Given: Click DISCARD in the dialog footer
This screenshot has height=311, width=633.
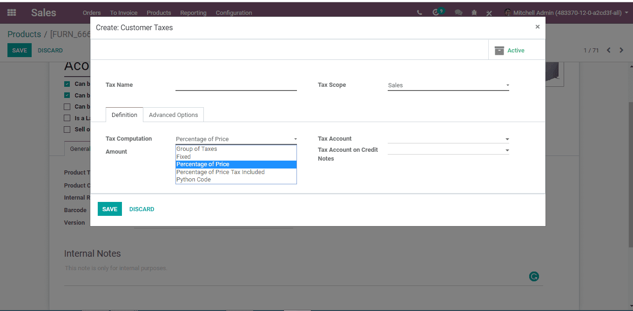Looking at the screenshot, I should (x=141, y=209).
